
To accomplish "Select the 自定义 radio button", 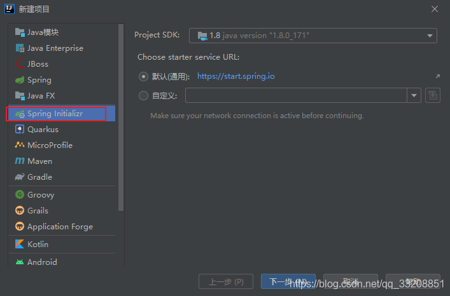I will point(143,95).
